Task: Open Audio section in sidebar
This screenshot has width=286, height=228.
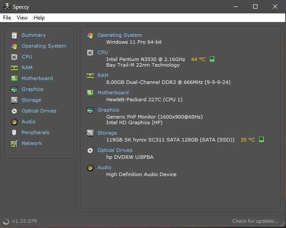Action: pyautogui.click(x=29, y=122)
